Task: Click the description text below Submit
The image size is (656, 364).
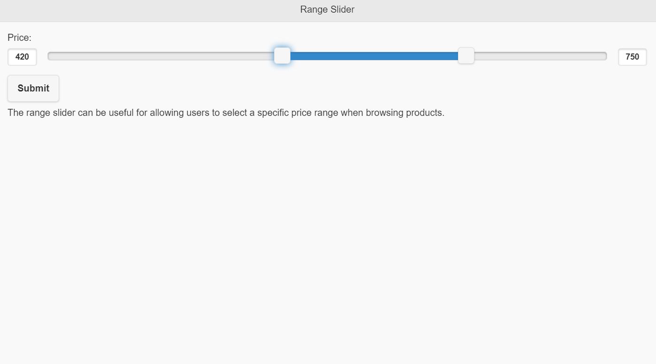Action: coord(226,113)
